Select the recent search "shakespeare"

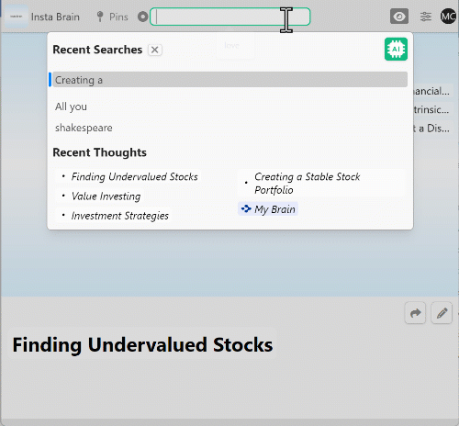(x=84, y=128)
